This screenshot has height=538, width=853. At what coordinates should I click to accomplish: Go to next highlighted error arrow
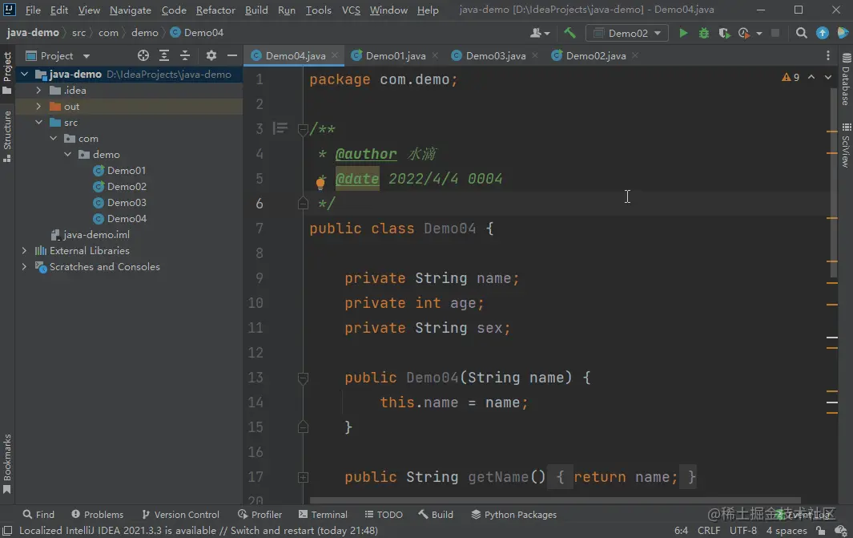(828, 77)
